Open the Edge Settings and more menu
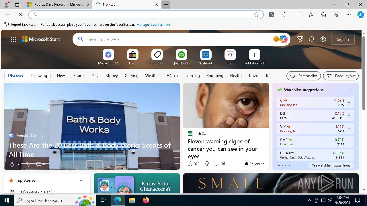367x206 pixels. pyautogui.click(x=349, y=15)
